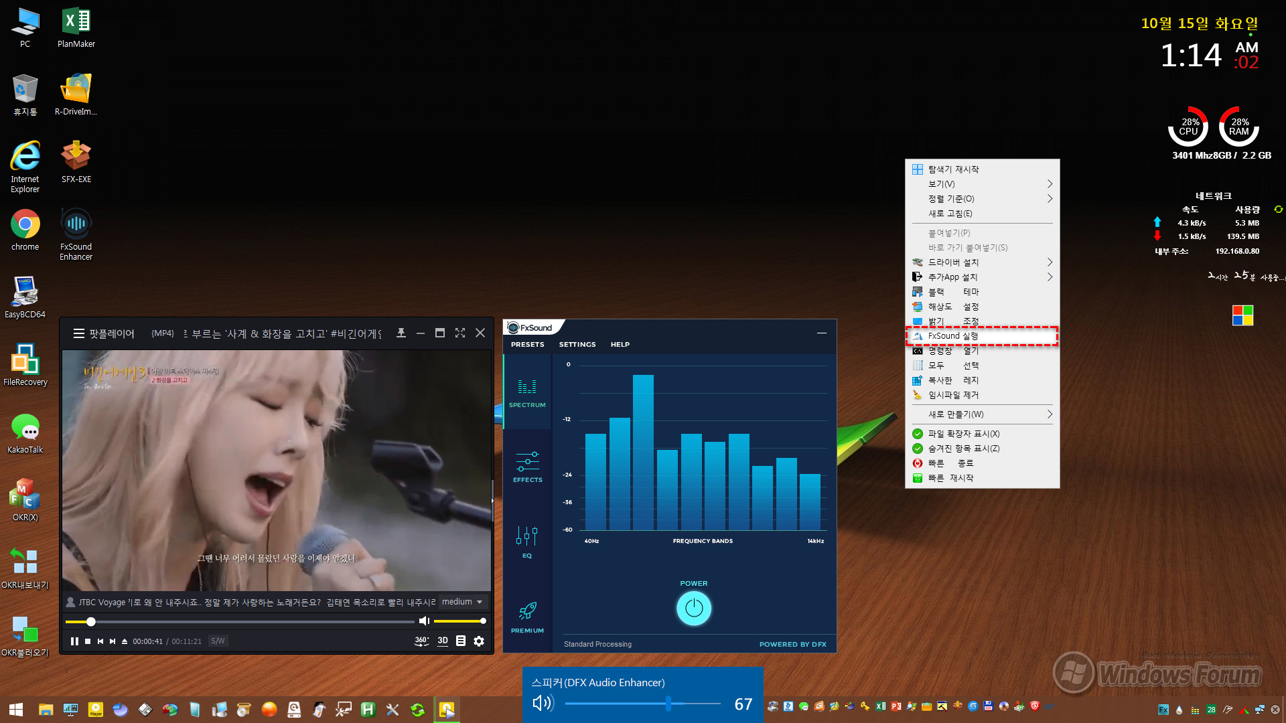
Task: Open the SPECTRUM panel in FxSound
Action: (527, 392)
